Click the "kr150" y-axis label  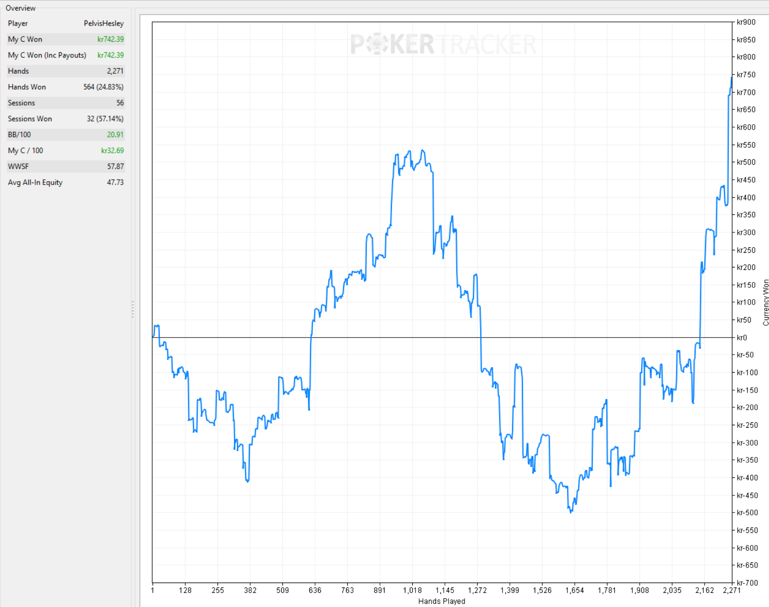746,285
